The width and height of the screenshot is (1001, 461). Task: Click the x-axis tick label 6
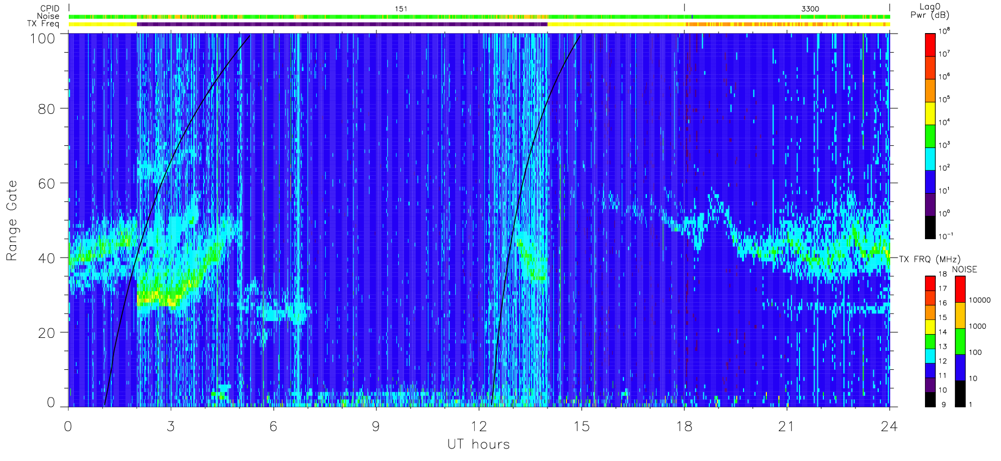pyautogui.click(x=273, y=427)
